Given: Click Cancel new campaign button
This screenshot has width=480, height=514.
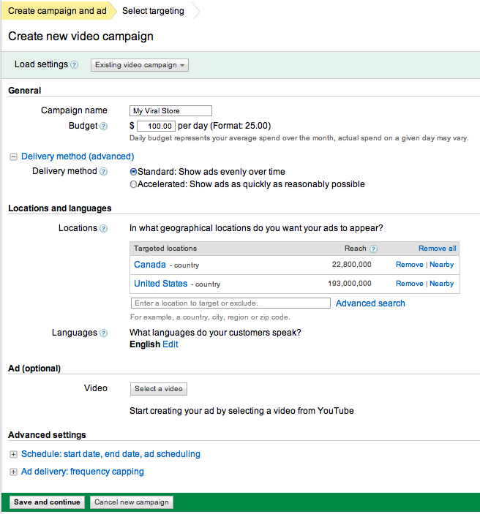Looking at the screenshot, I should point(131,502).
